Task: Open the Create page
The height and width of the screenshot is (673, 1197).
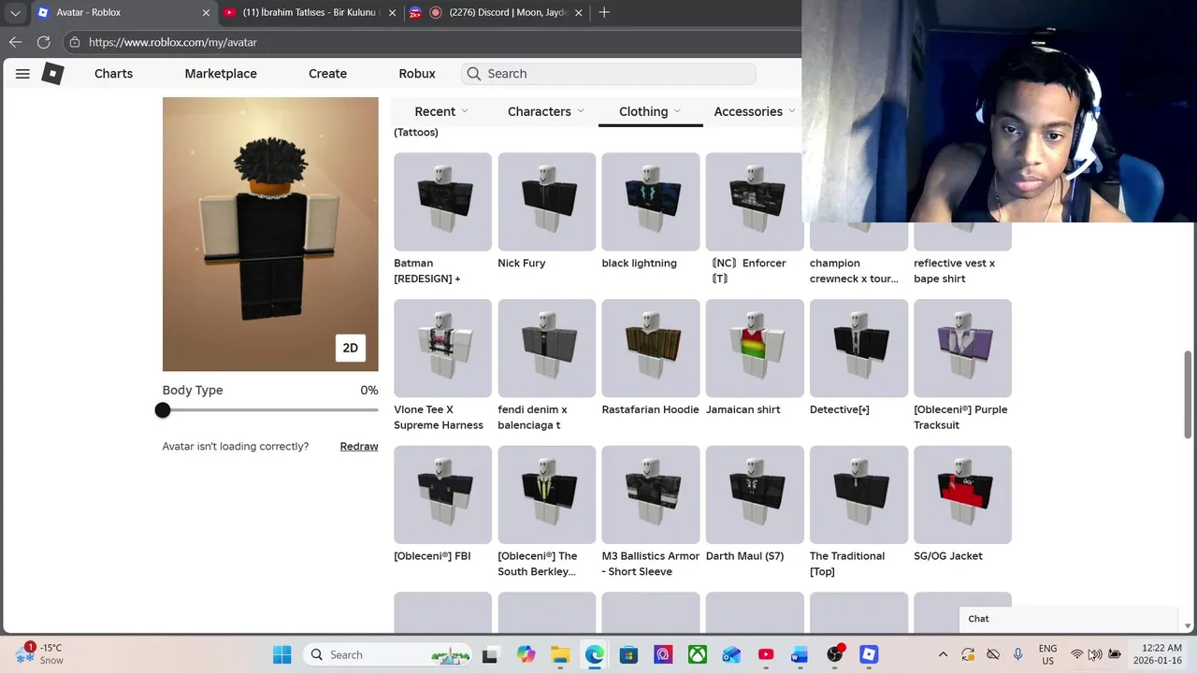Action: 327,74
